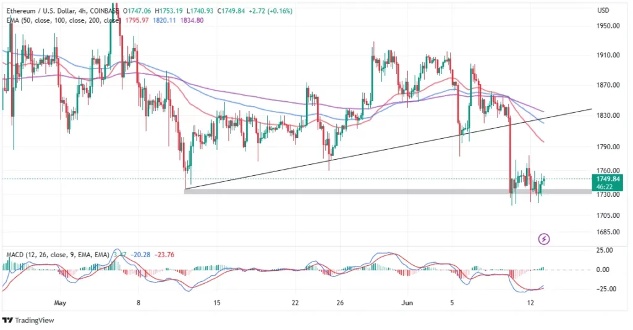Image resolution: width=633 pixels, height=330 pixels.
Task: Click the 1685.00 price axis label
Action: (x=608, y=232)
